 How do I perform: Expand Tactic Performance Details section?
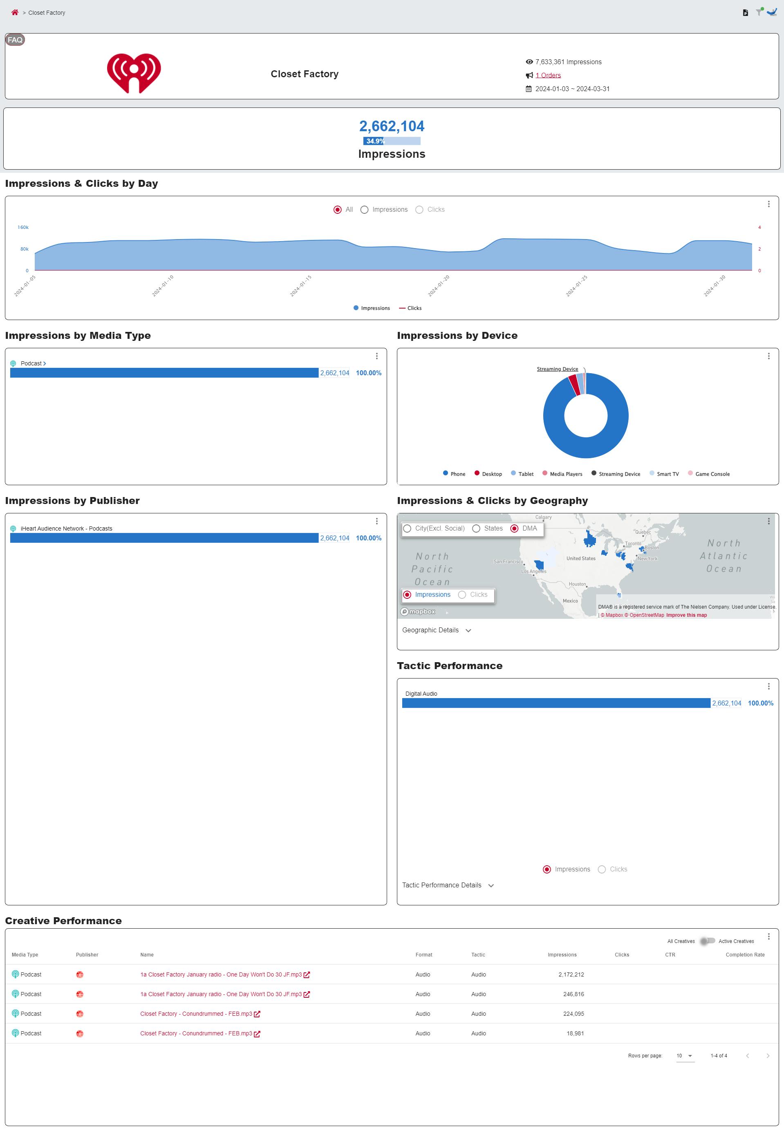tap(448, 885)
